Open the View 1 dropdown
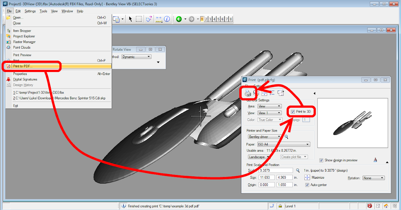Image resolution: width=401 pixels, height=210 pixels. coord(270,113)
